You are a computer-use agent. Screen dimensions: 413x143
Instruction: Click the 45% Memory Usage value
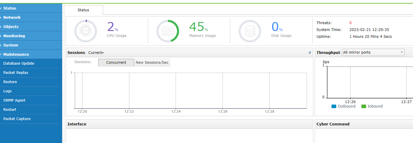pos(199,27)
